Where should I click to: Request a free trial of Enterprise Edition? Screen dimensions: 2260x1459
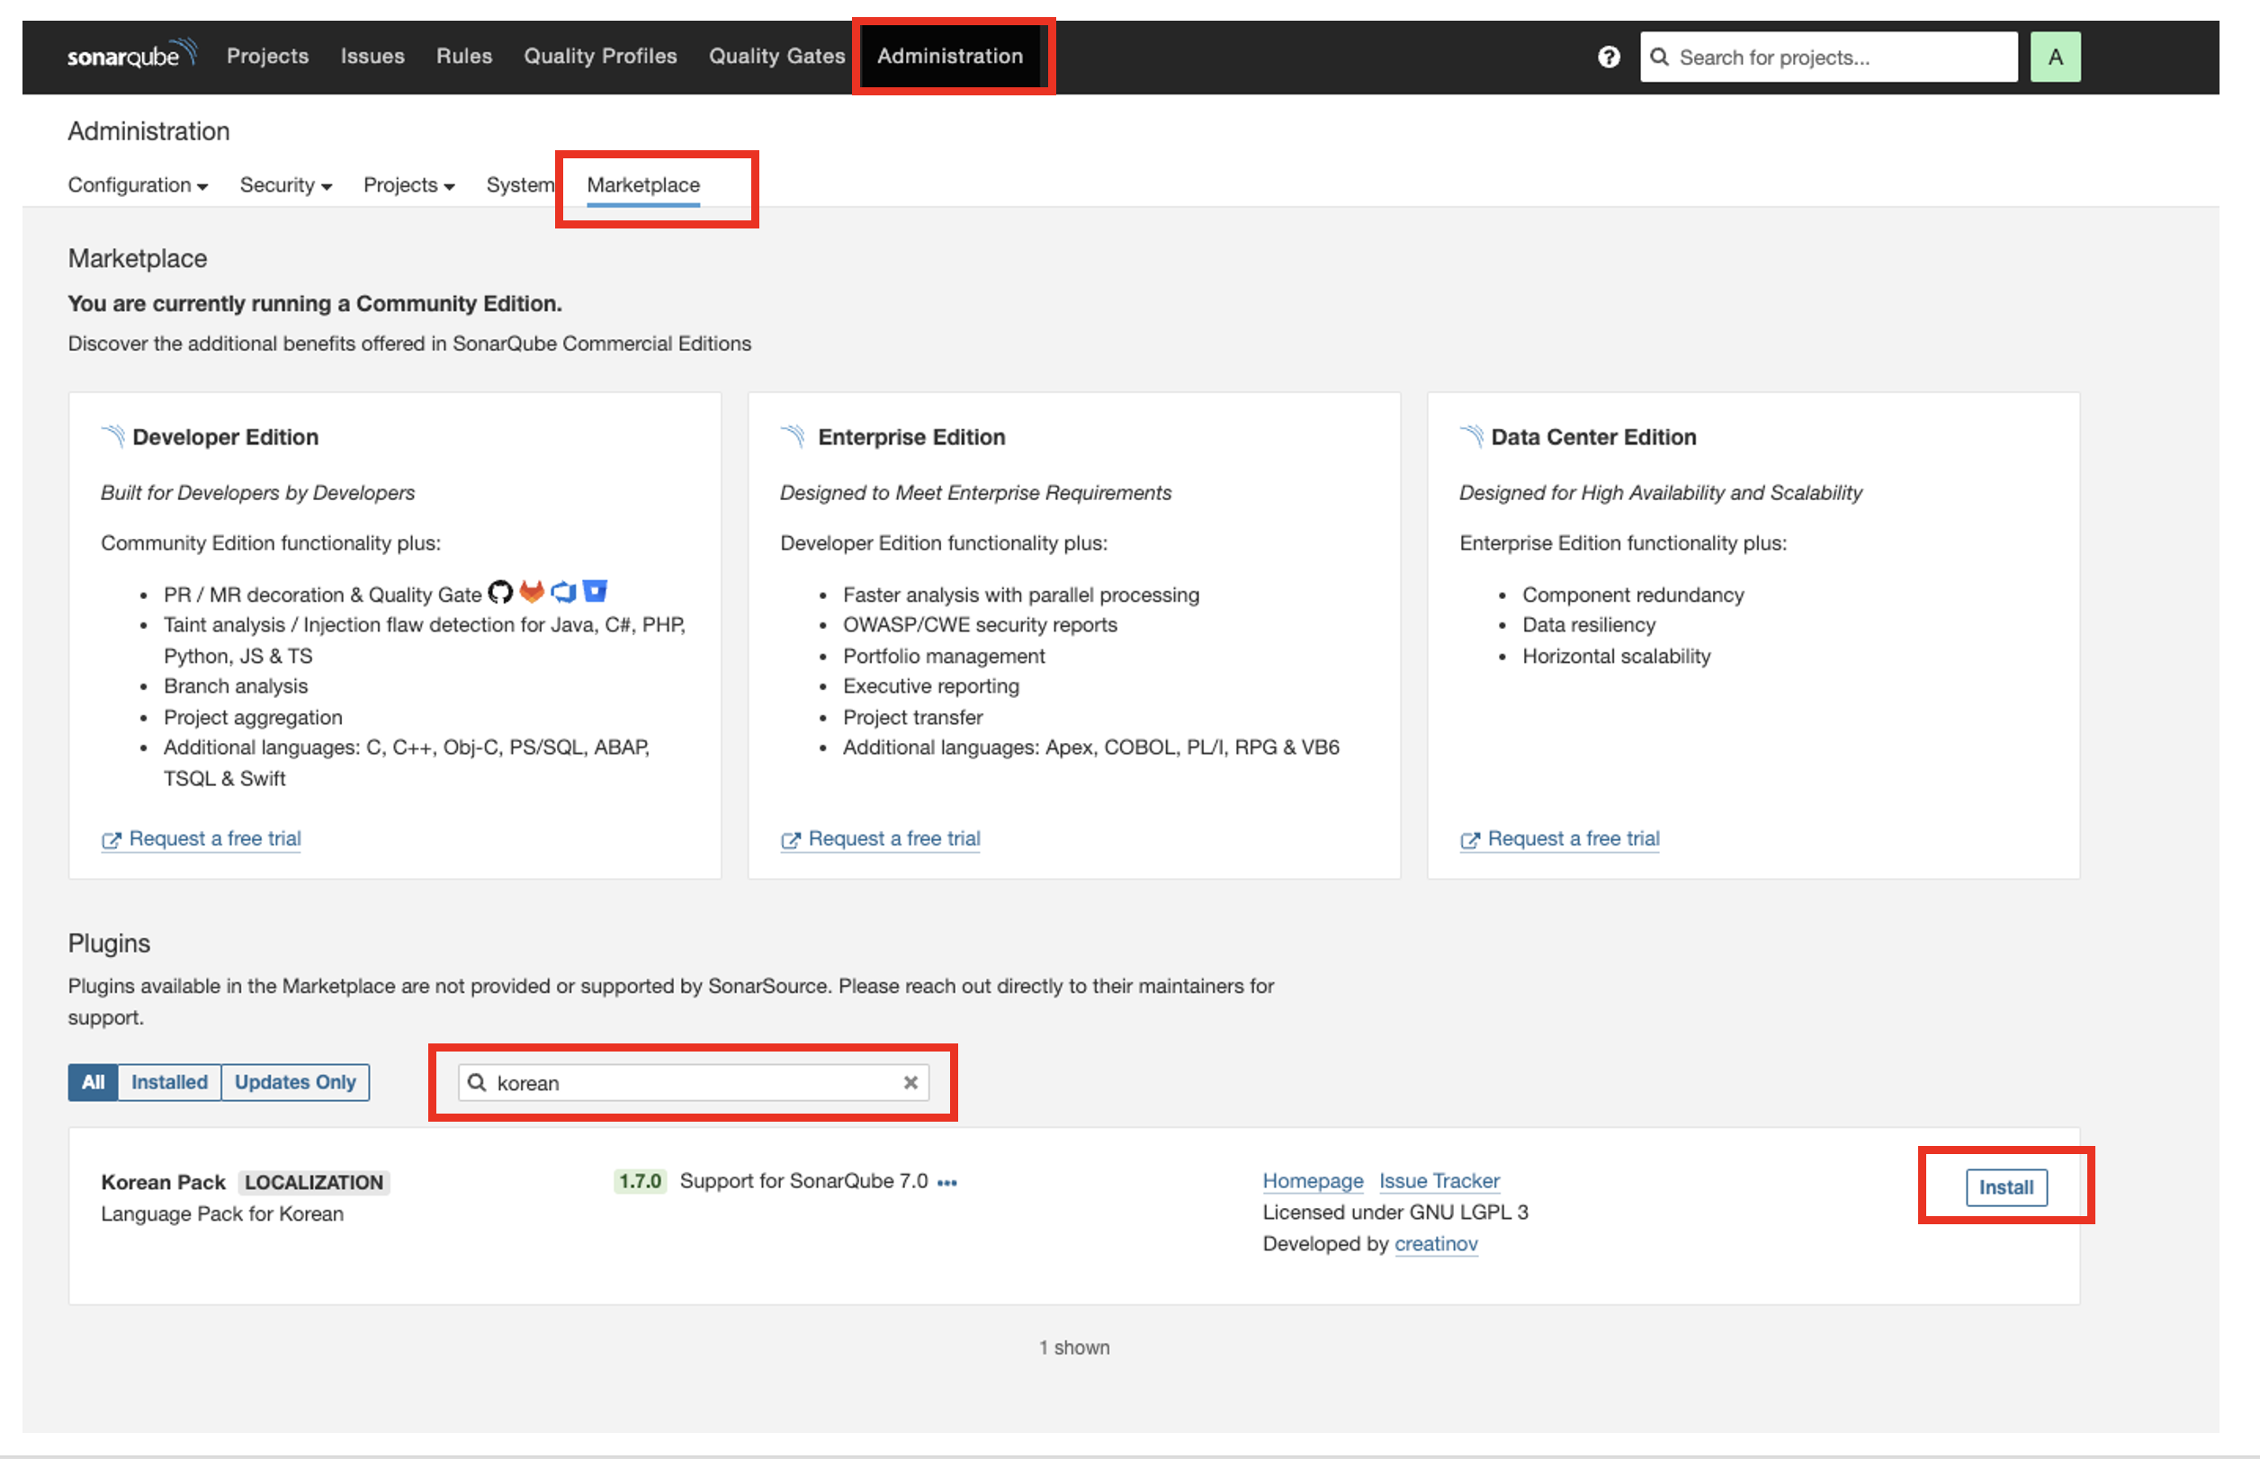[892, 838]
